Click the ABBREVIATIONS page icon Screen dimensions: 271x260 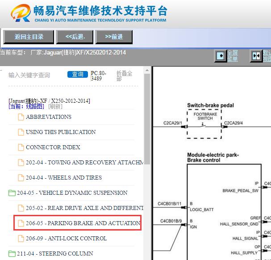pyautogui.click(x=21, y=117)
